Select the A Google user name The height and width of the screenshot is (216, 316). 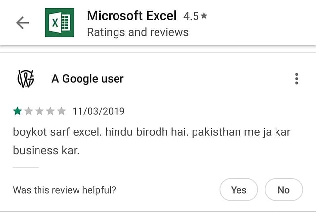tap(87, 79)
